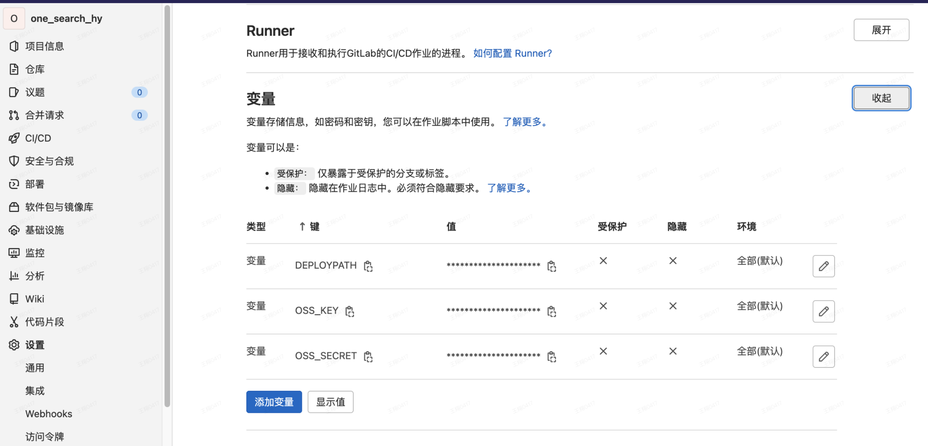The width and height of the screenshot is (928, 446).
Task: Click the 添加变量 button
Action: click(x=274, y=402)
